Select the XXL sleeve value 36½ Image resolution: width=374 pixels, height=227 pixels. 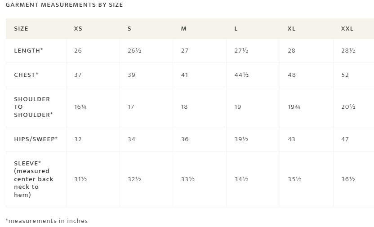coord(348,179)
